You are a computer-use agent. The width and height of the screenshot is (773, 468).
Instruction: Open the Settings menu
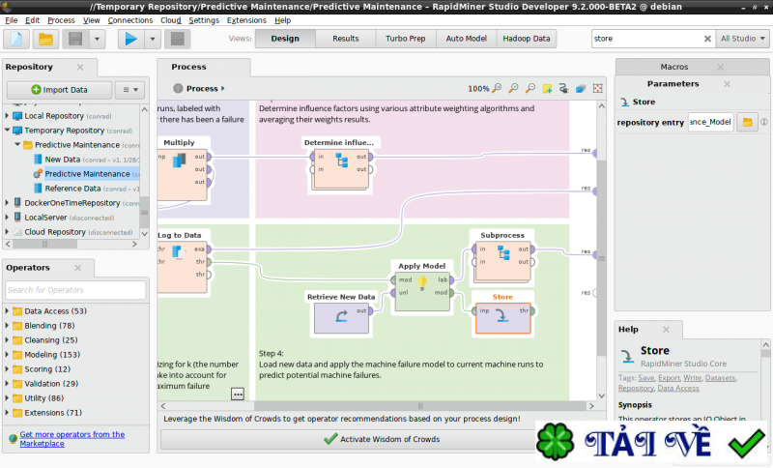(204, 20)
